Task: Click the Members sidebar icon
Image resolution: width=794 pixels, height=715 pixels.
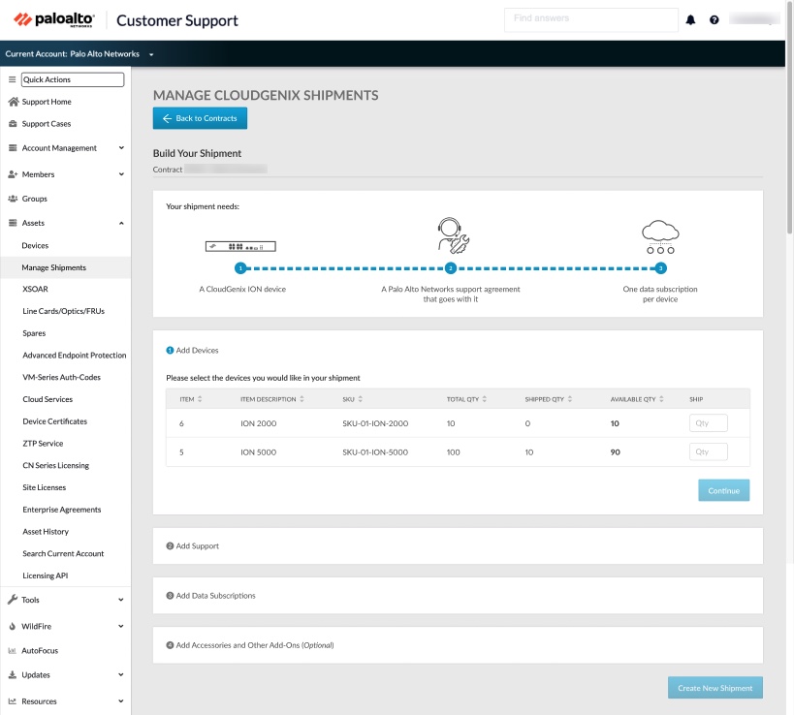Action: pyautogui.click(x=13, y=174)
